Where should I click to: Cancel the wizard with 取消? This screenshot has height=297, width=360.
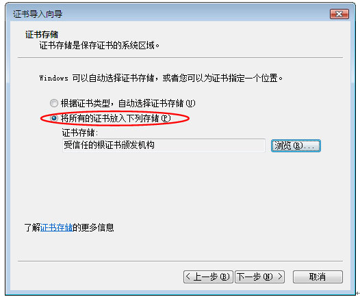318,277
